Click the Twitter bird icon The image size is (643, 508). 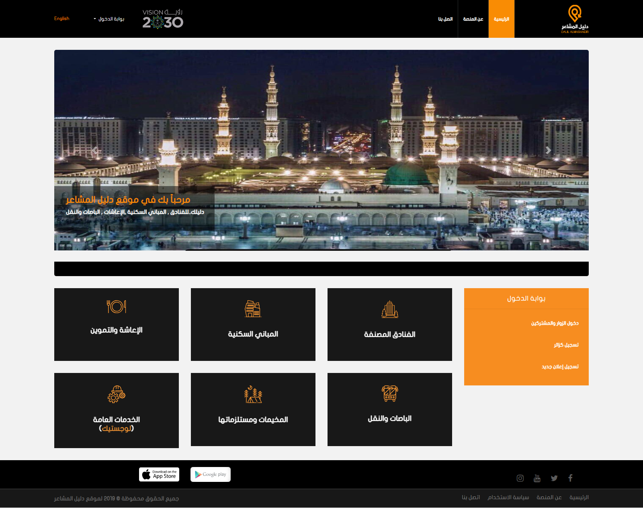tap(554, 478)
